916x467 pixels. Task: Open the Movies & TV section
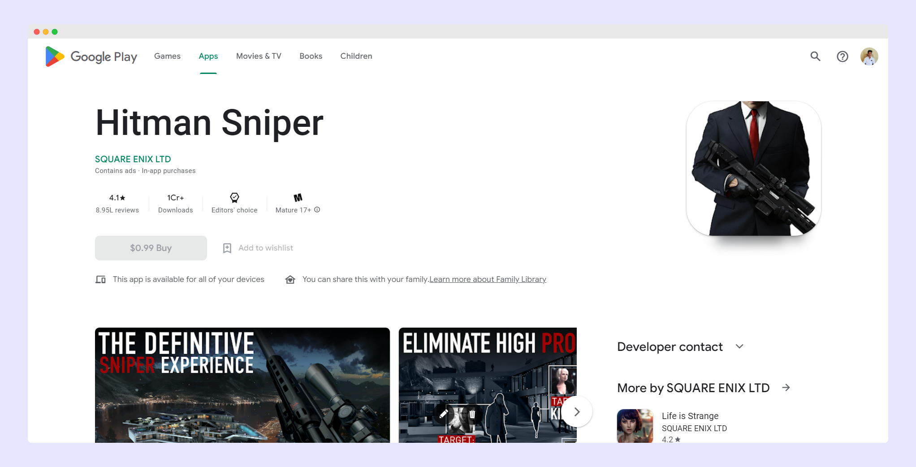[x=259, y=56]
